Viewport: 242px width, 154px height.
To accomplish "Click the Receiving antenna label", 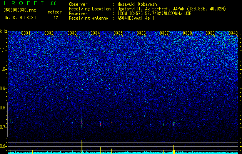I will pos(88,18).
